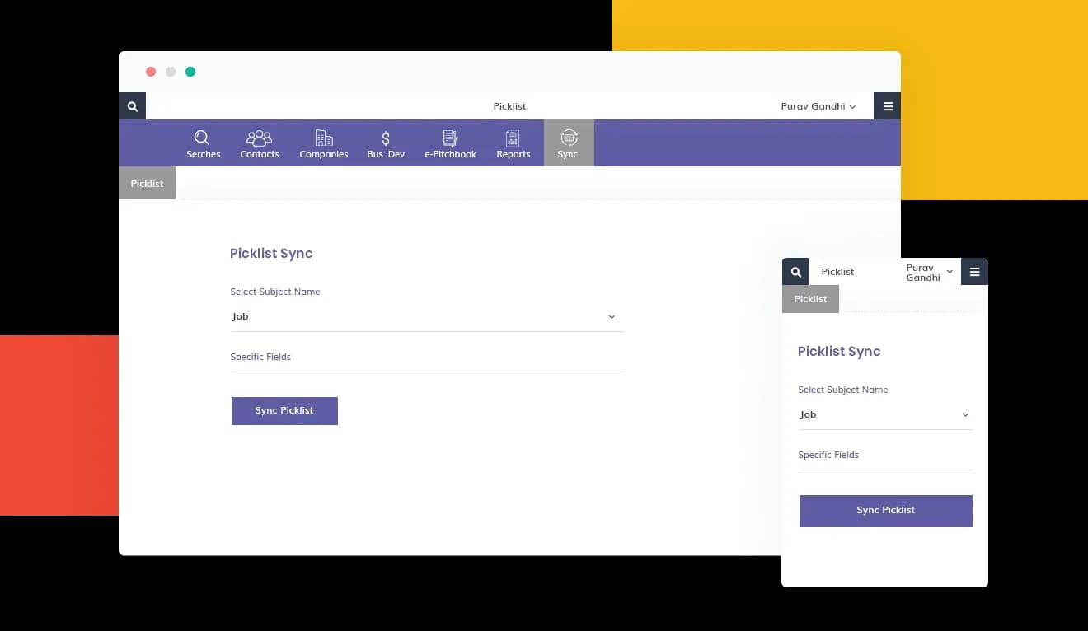
Task: Click Sync Picklist button in mobile view
Action: tap(886, 511)
